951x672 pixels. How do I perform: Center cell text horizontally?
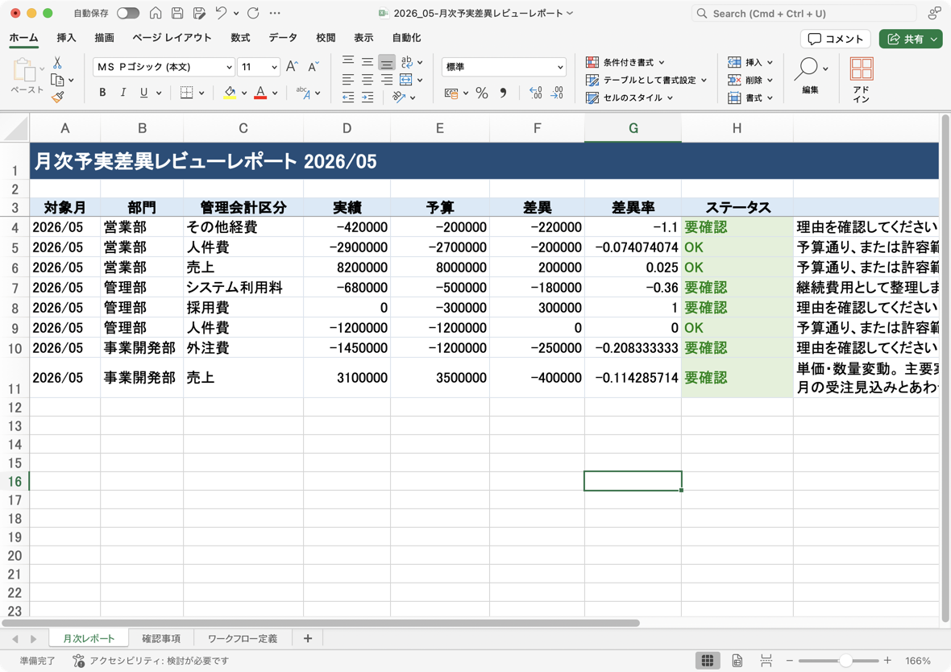368,80
